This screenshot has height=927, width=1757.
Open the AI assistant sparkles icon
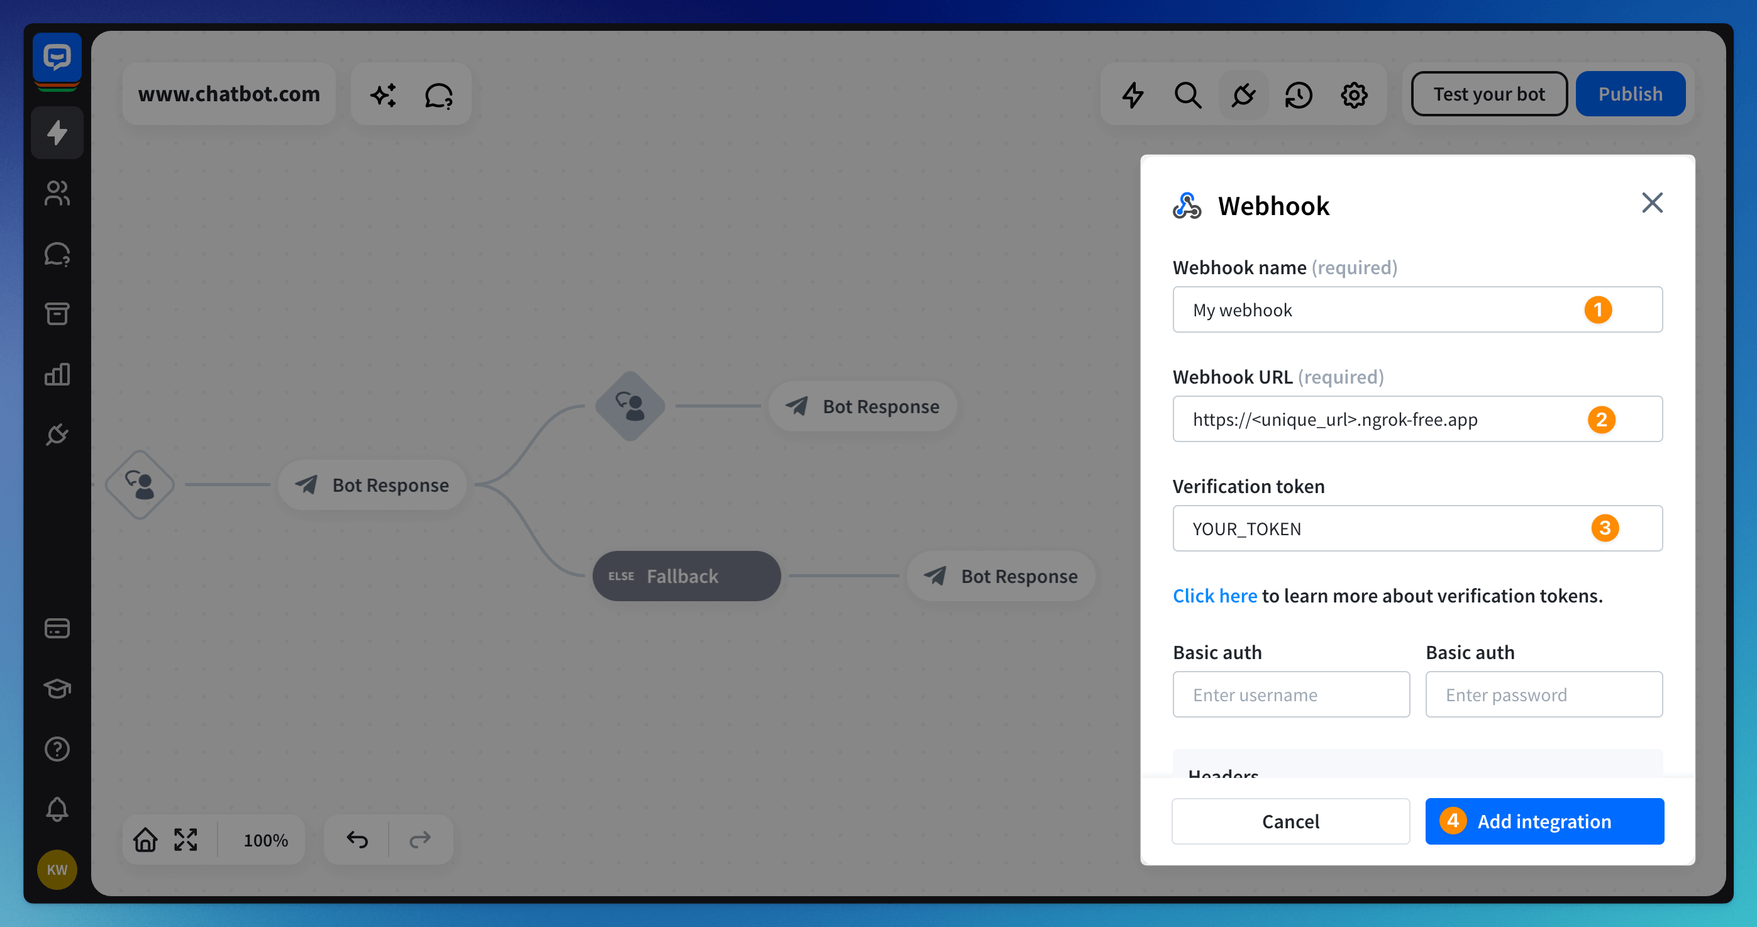coord(384,94)
